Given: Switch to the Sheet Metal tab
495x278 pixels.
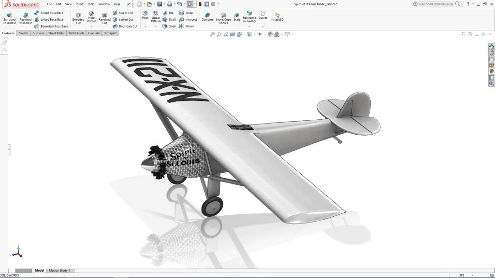Looking at the screenshot, I should coord(56,33).
